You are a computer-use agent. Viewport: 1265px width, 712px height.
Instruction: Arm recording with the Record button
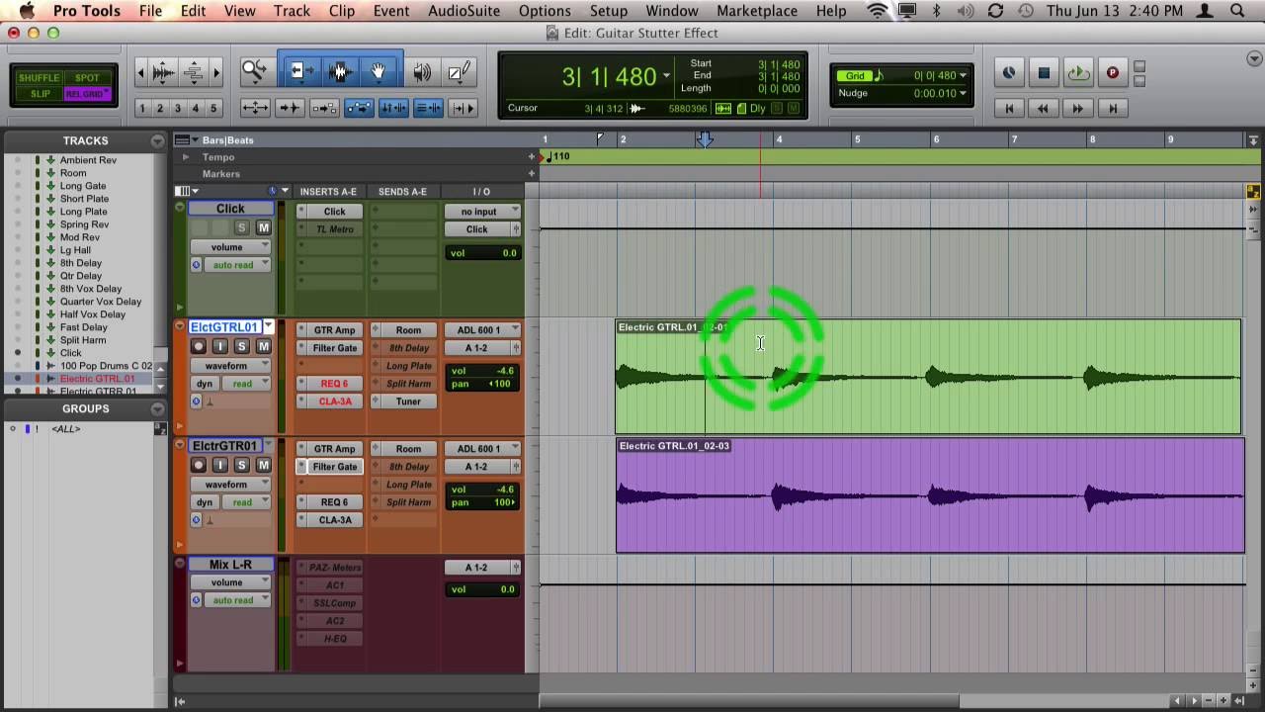(1112, 72)
